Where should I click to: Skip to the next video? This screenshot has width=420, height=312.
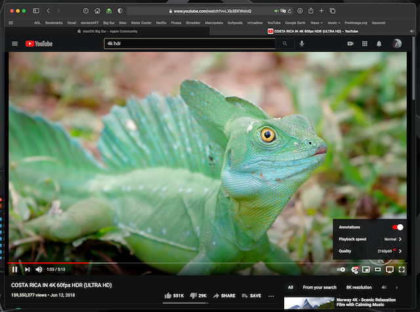coord(27,269)
